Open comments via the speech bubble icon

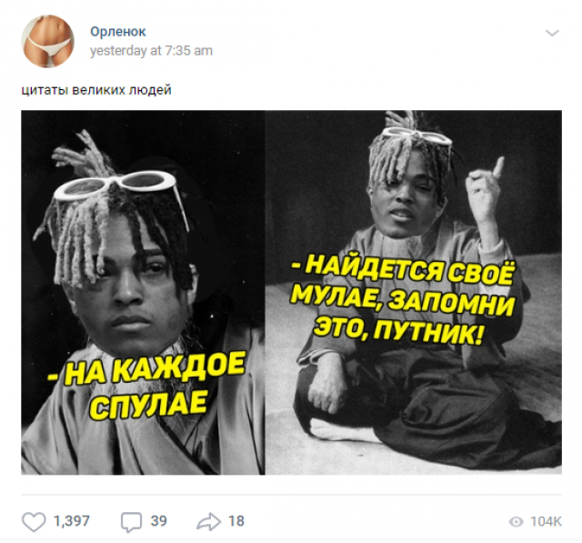point(131,522)
